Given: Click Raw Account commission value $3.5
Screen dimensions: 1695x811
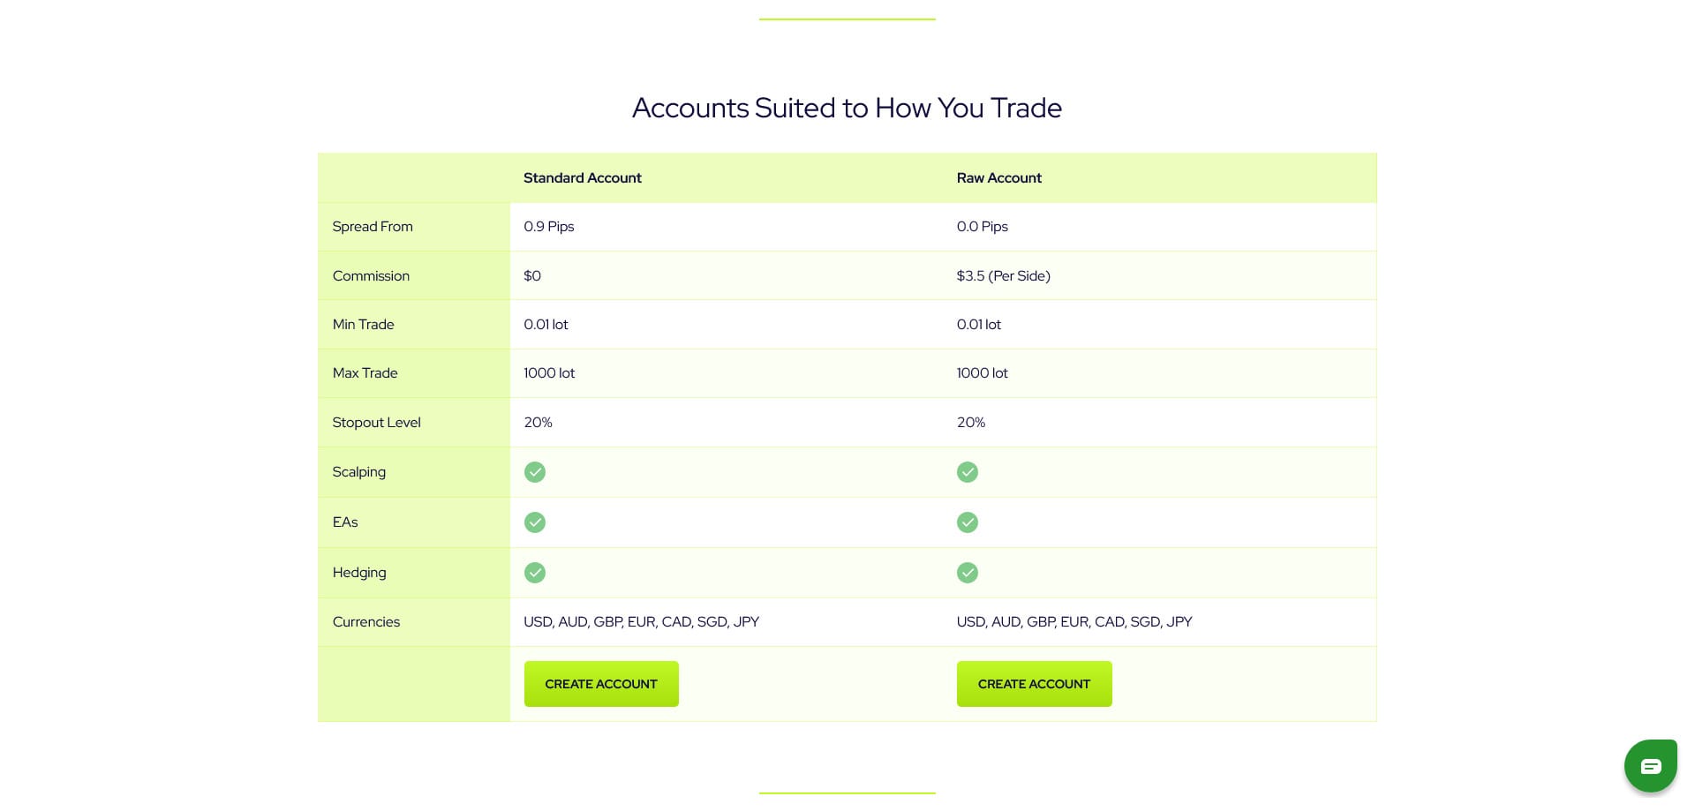Looking at the screenshot, I should (1003, 276).
